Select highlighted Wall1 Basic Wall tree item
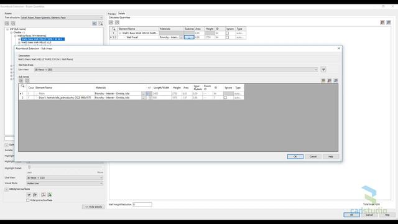Viewport: 398px width, 224px height. pos(43,39)
